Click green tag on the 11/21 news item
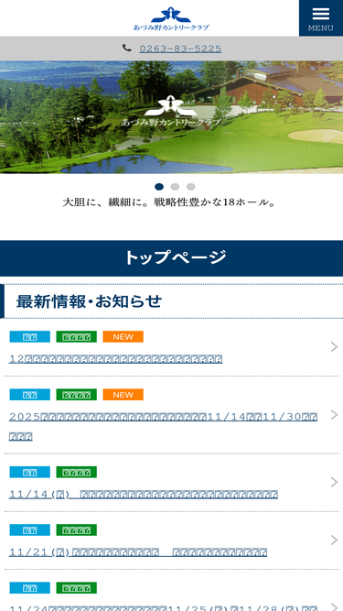Screen dimensions: 343x611 (x=77, y=530)
